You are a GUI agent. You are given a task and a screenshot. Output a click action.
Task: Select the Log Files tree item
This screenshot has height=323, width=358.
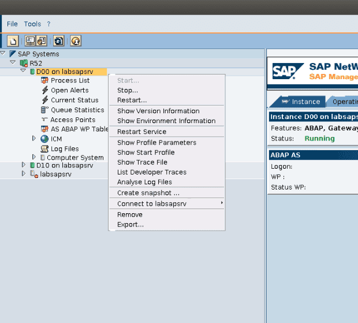(65, 149)
